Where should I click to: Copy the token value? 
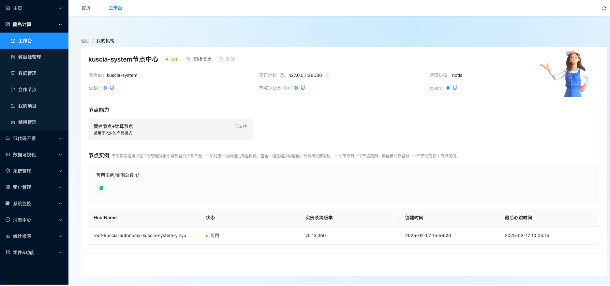tap(455, 87)
